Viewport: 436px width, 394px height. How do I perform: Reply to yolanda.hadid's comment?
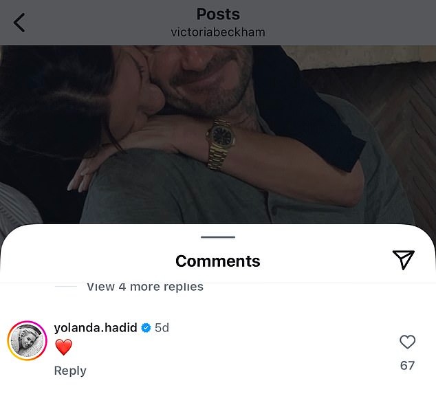70,371
